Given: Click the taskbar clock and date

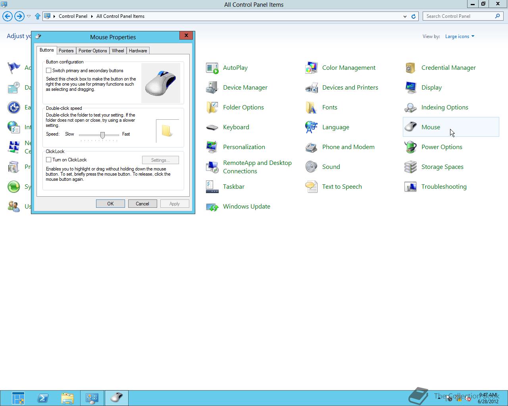Looking at the screenshot, I should pyautogui.click(x=488, y=398).
